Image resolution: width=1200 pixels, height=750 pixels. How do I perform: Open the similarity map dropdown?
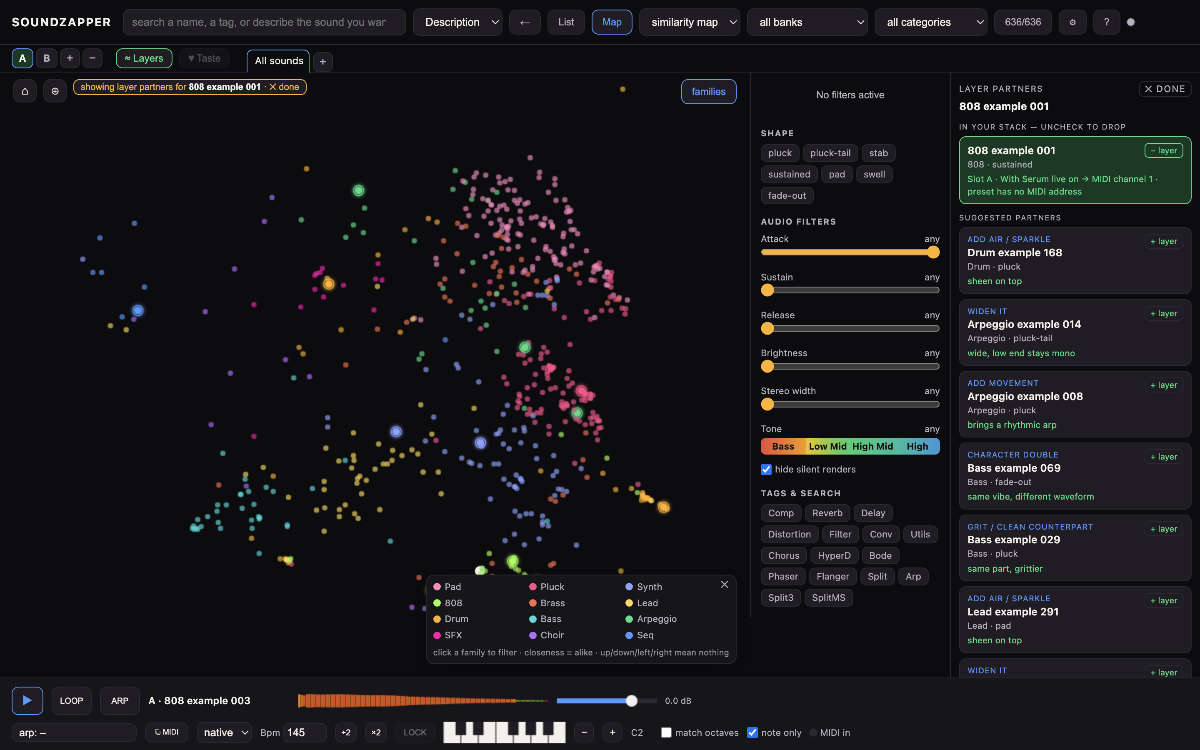[689, 22]
